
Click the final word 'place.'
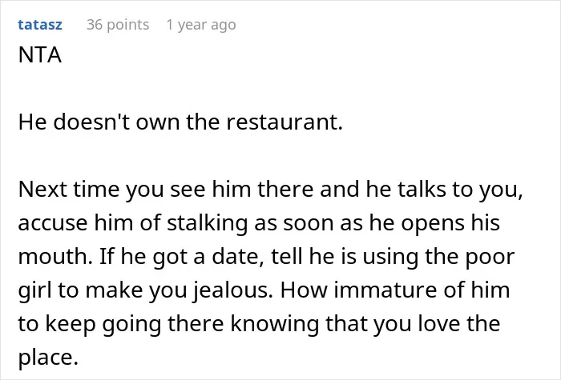pos(48,358)
